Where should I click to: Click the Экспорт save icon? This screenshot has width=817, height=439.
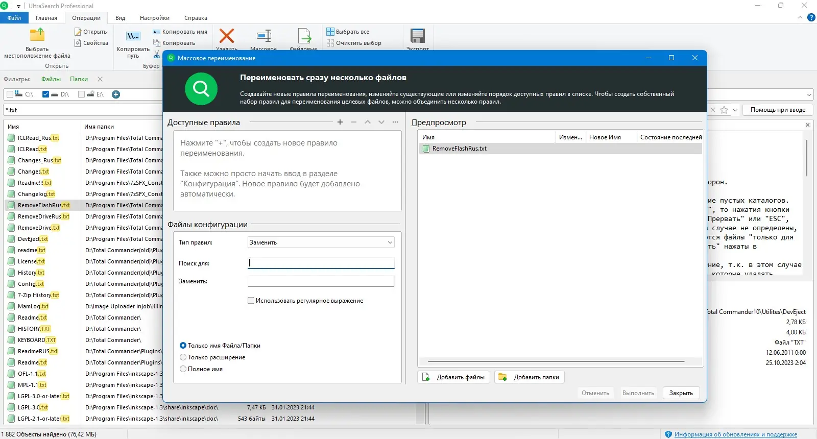(x=418, y=36)
